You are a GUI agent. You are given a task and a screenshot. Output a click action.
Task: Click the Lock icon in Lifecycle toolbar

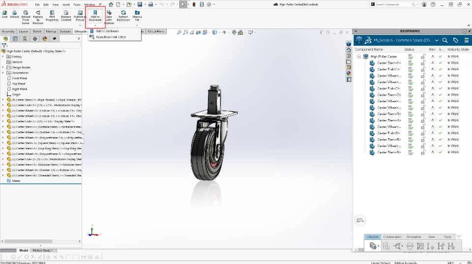(4, 12)
